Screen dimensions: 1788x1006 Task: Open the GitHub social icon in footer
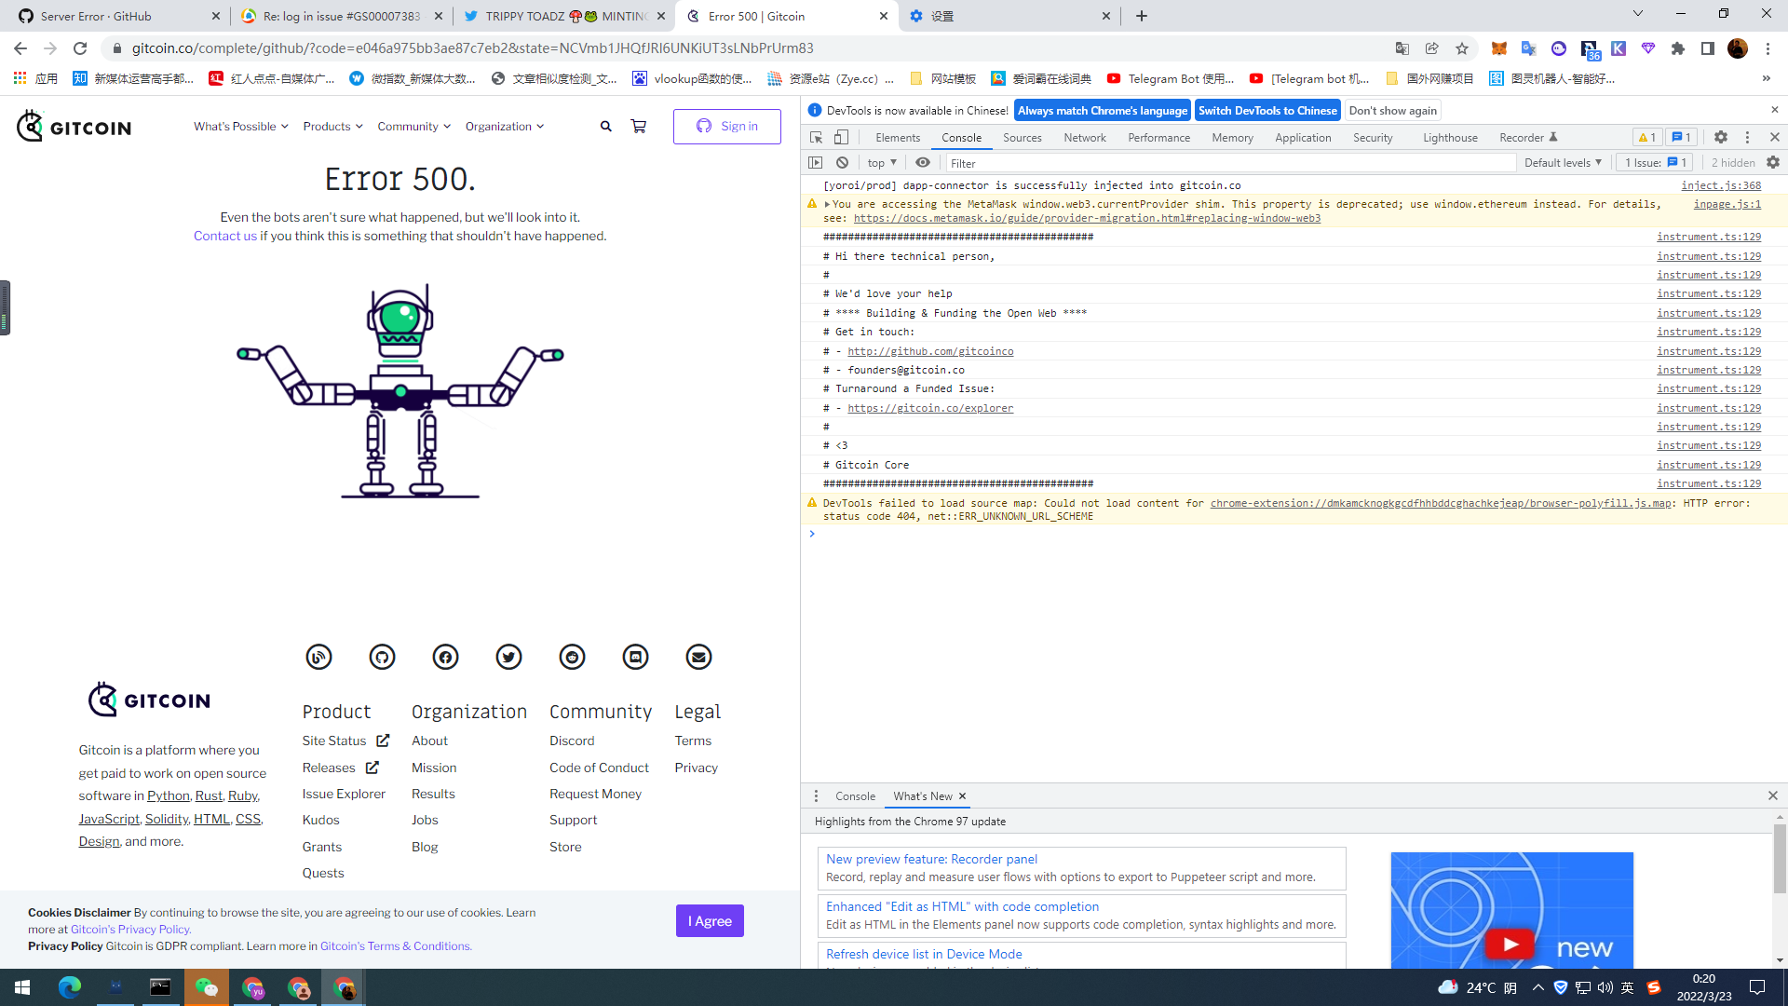383,658
